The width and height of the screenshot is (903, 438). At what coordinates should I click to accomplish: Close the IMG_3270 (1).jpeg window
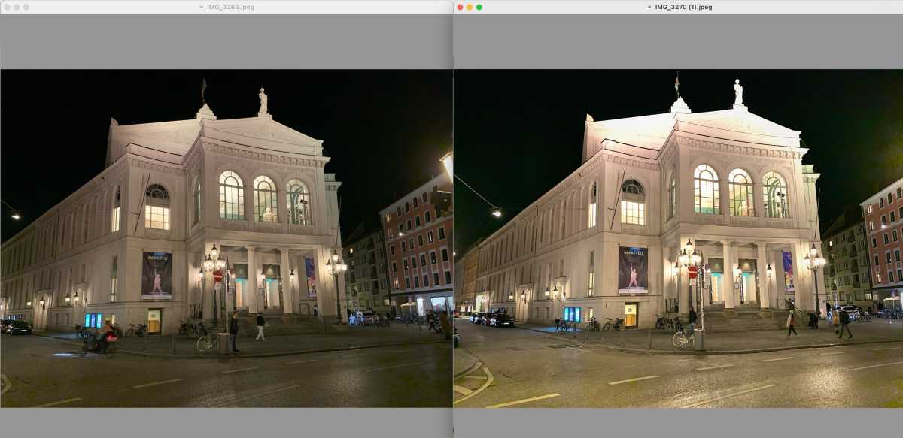point(460,7)
